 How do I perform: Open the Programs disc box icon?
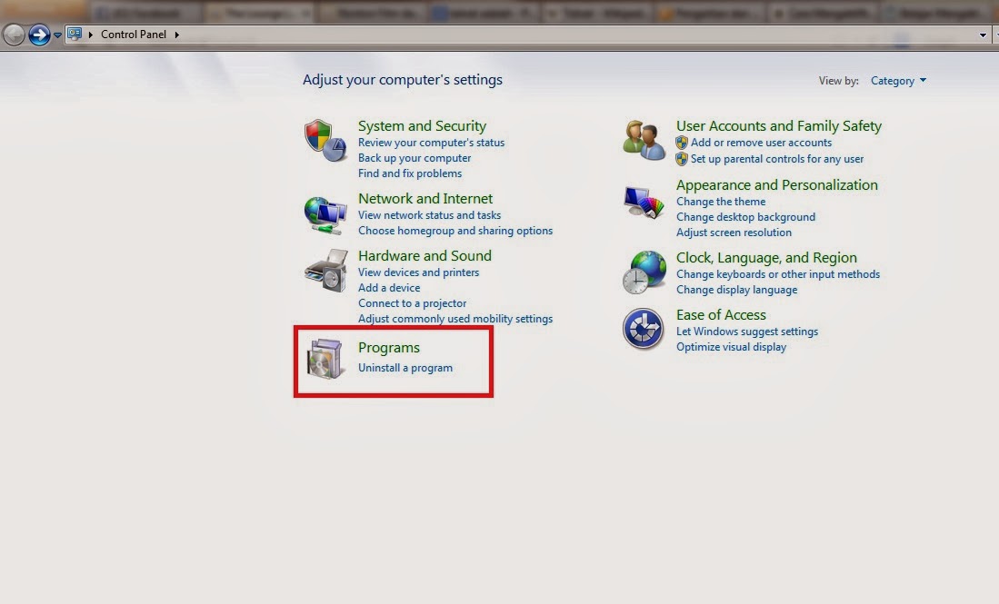325,359
